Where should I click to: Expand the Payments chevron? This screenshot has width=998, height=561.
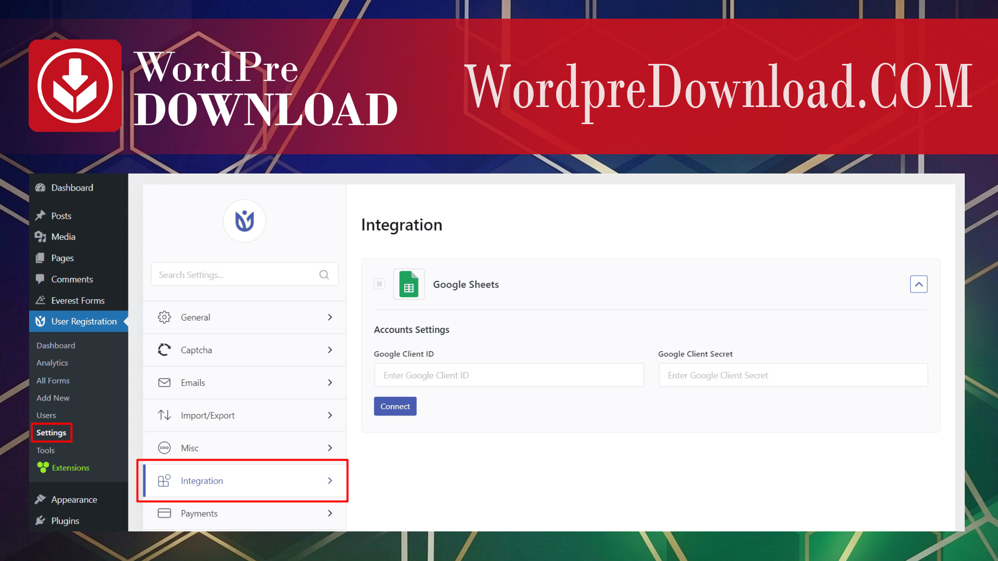pyautogui.click(x=330, y=513)
